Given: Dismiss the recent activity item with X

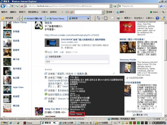Looking at the screenshot, I should coord(114,73).
